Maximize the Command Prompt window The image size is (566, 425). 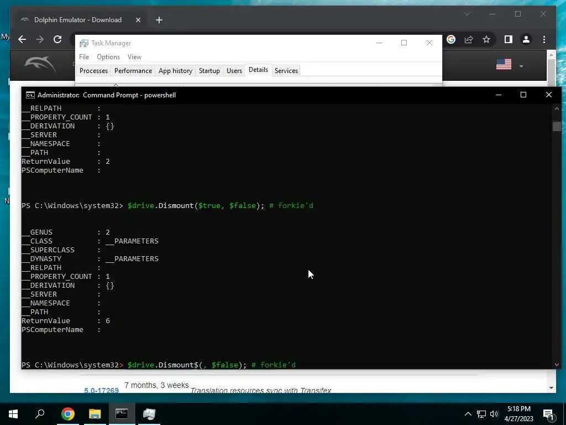point(523,95)
